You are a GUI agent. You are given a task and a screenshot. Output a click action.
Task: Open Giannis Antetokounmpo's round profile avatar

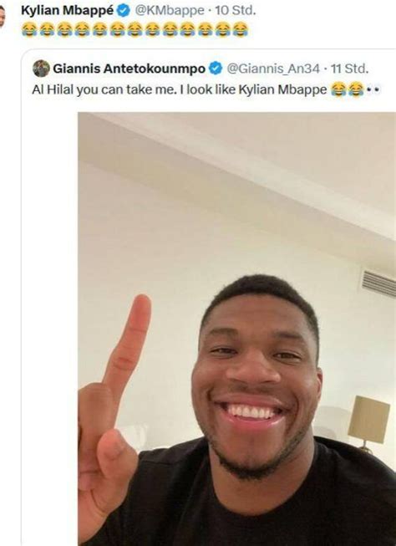click(x=41, y=69)
